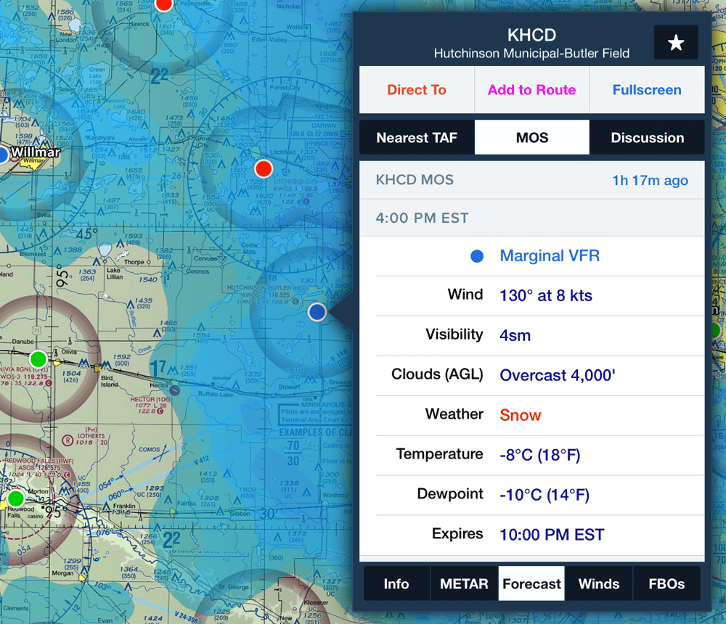This screenshot has height=624, width=726.
Task: Click the blue Marginal VFR dot indicator
Action: pyautogui.click(x=477, y=256)
